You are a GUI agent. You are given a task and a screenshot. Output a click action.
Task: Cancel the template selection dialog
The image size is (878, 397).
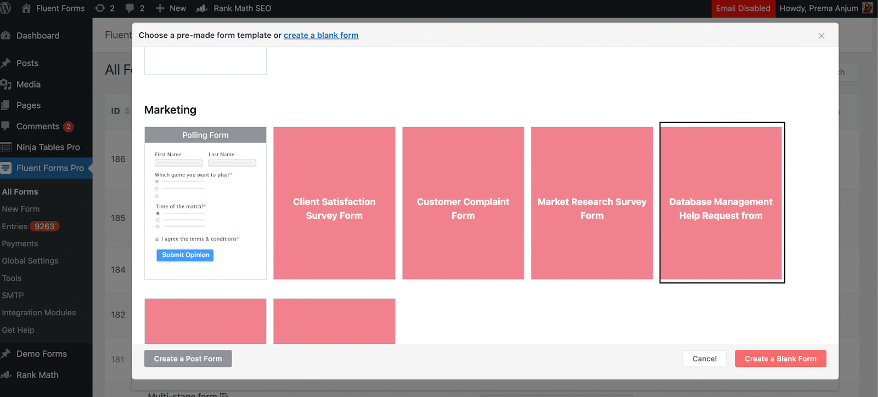[x=705, y=359]
